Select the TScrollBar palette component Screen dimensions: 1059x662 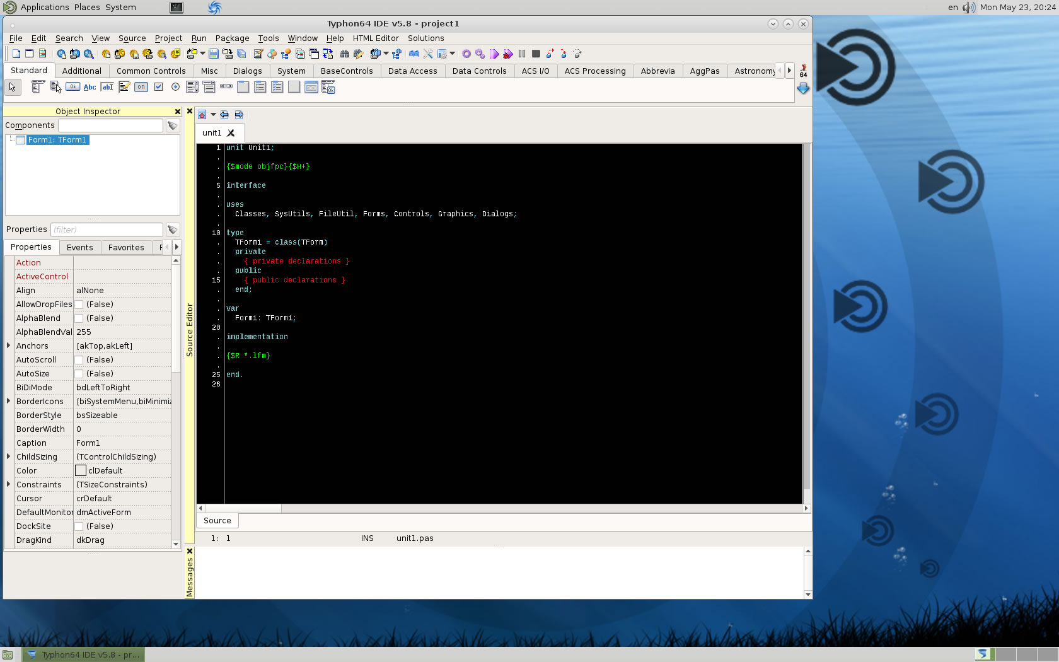pos(226,86)
